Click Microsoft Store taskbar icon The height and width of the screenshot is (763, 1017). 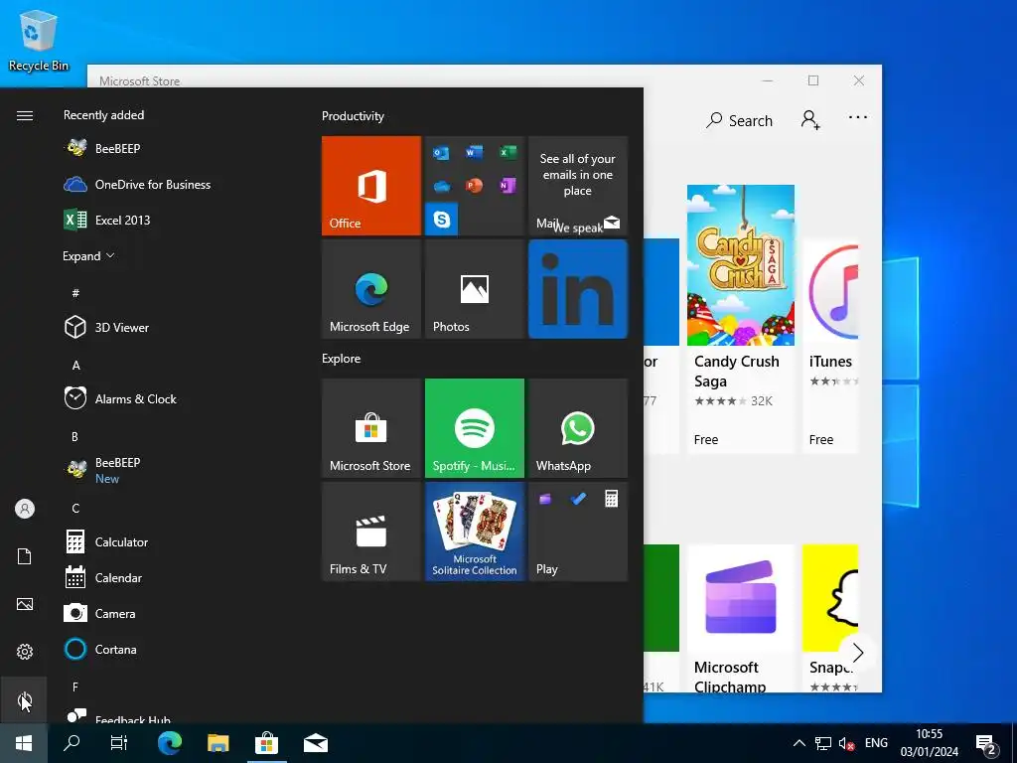[266, 743]
